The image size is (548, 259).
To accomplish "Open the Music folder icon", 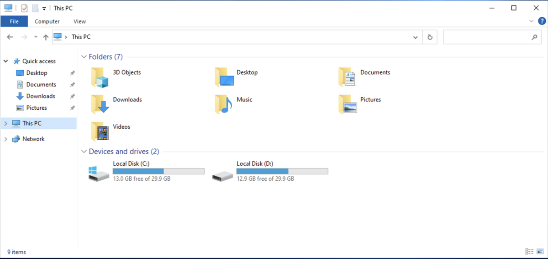I will (x=224, y=104).
